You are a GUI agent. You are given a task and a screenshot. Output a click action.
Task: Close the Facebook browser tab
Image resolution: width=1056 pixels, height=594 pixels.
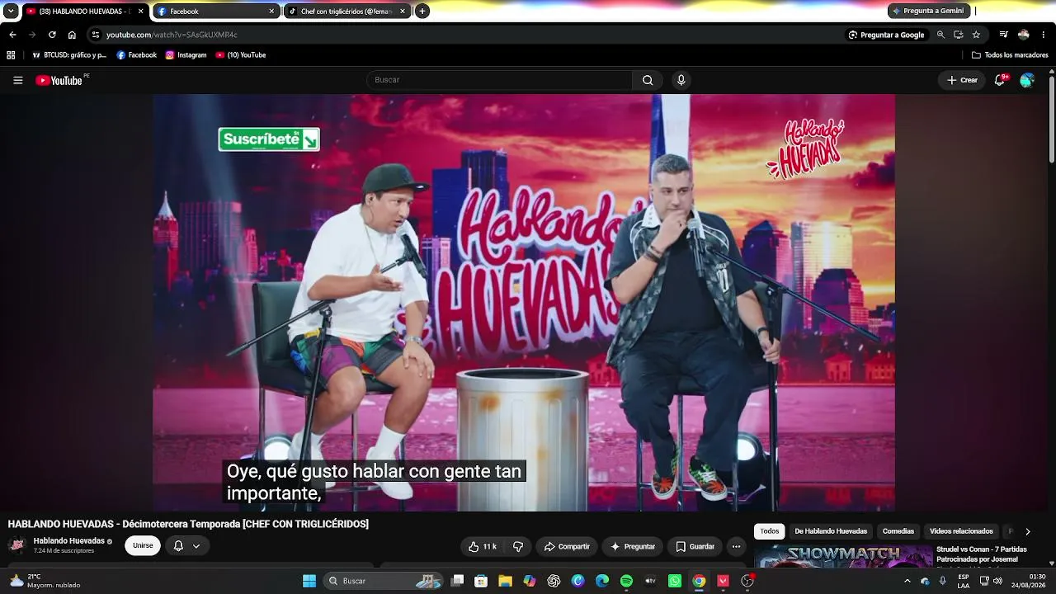pyautogui.click(x=271, y=12)
